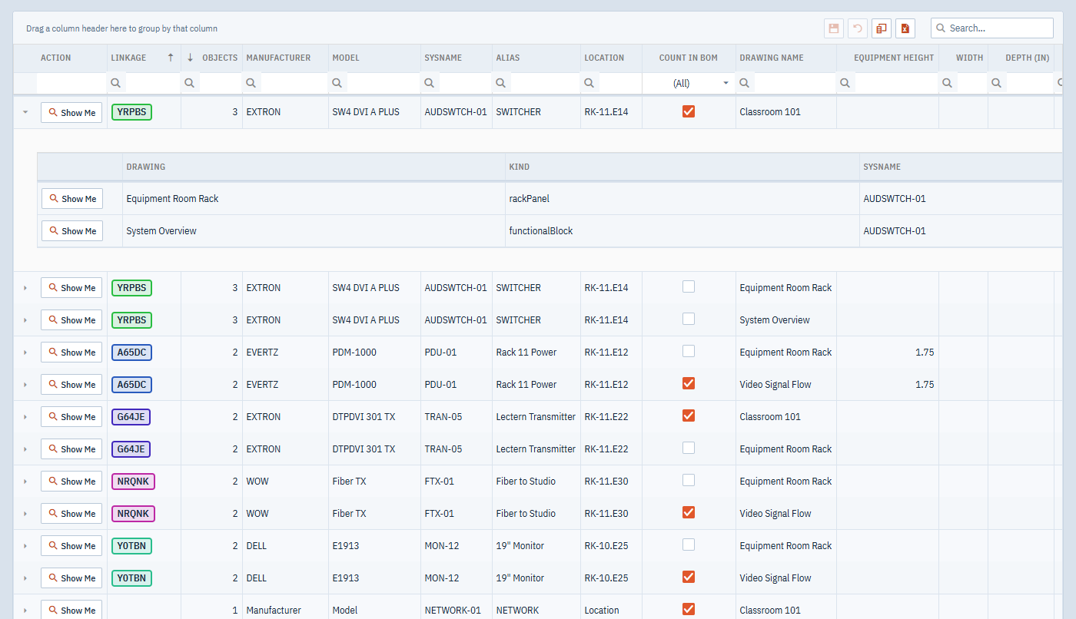Export the grid to Excel
The width and height of the screenshot is (1076, 619).
click(905, 28)
